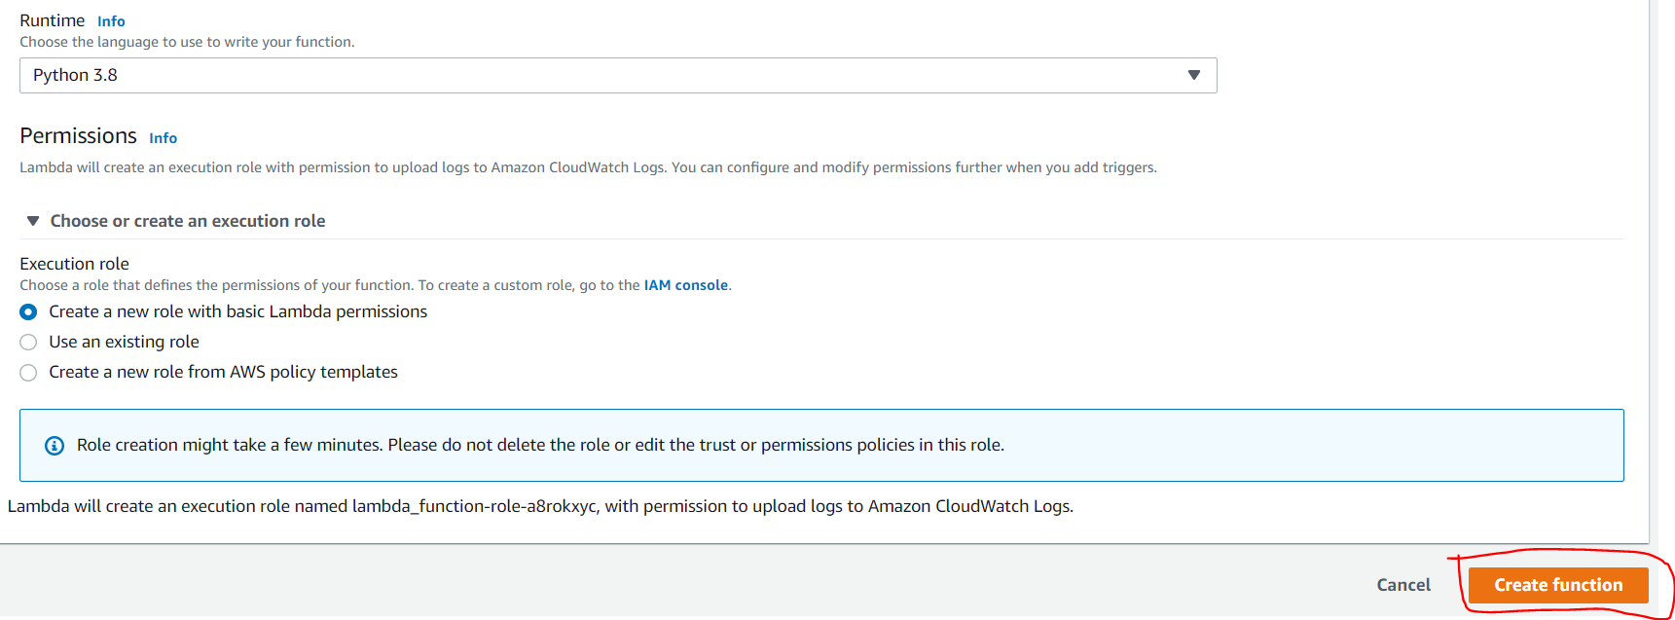Open the Python 3.8 runtime dropdown

(617, 75)
